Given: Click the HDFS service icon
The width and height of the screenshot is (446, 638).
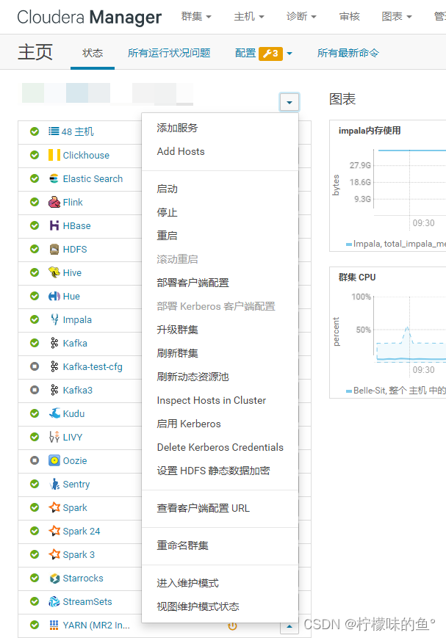Looking at the screenshot, I should point(54,249).
